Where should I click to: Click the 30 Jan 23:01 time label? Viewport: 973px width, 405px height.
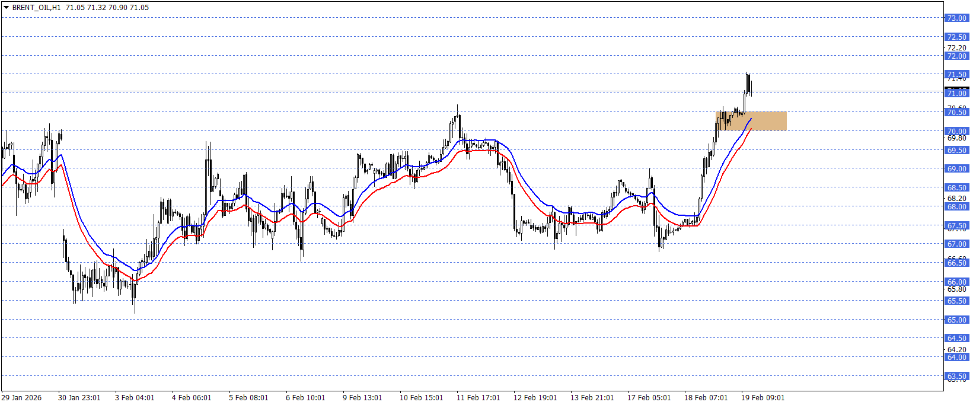coord(79,397)
